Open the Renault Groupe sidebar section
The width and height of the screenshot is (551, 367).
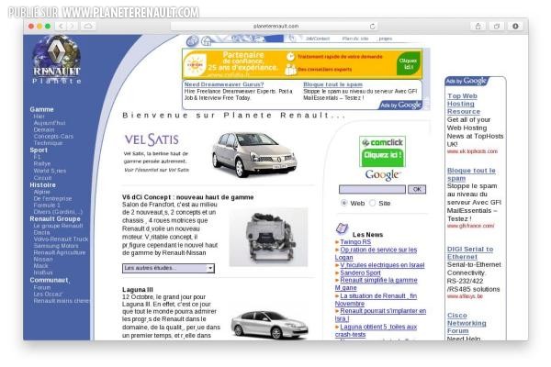pyautogui.click(x=55, y=219)
